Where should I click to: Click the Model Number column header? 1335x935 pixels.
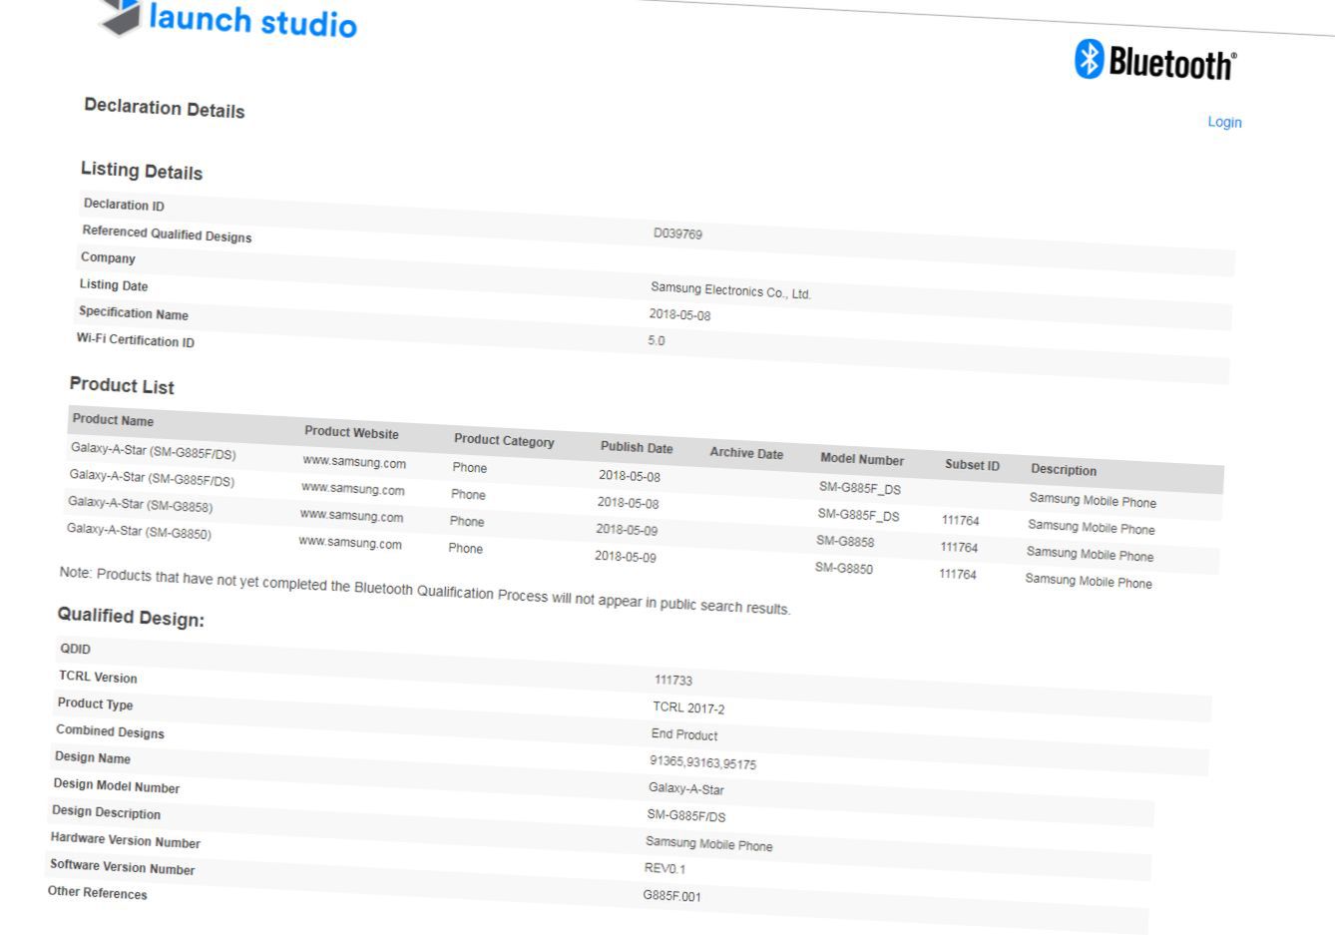(x=862, y=459)
